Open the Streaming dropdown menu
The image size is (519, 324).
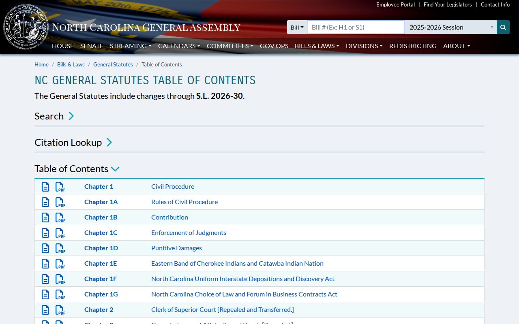point(131,46)
